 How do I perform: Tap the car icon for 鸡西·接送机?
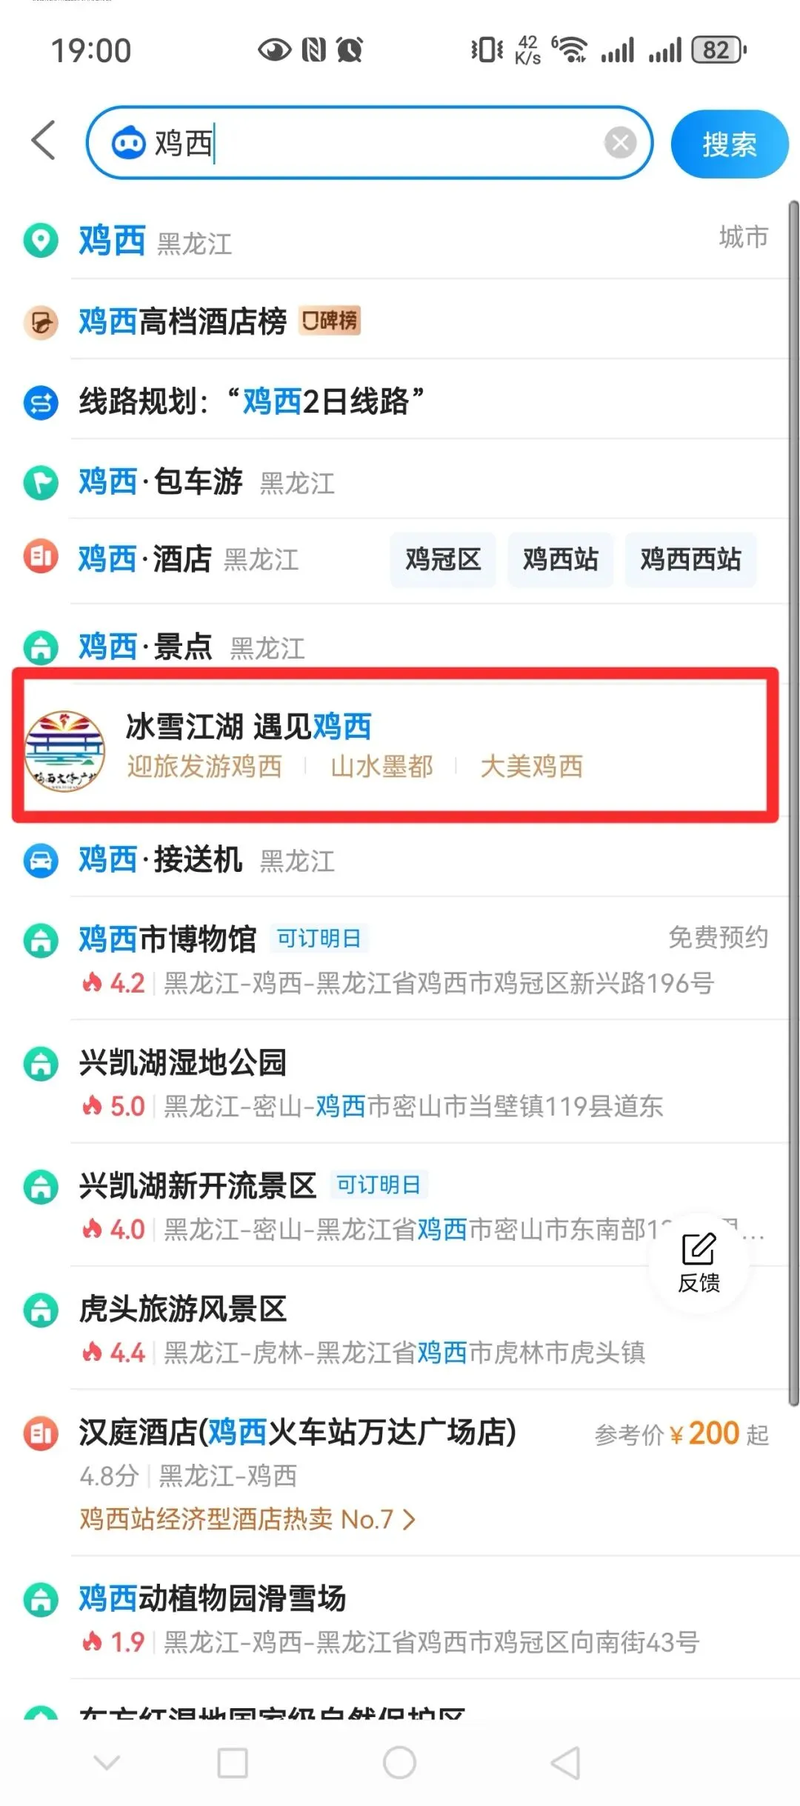pyautogui.click(x=41, y=862)
